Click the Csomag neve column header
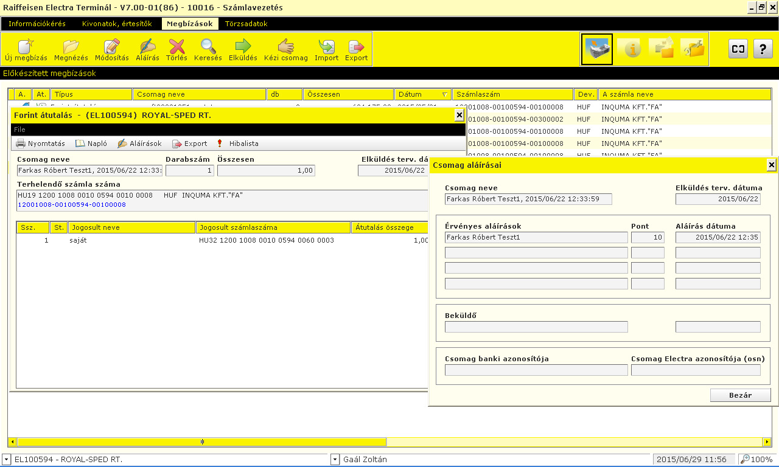Screen dimensions: 779x467 [x=200, y=94]
